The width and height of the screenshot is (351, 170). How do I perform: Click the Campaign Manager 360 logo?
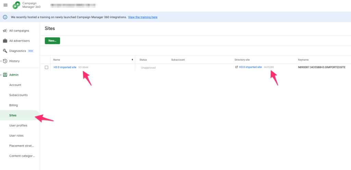[16, 5]
